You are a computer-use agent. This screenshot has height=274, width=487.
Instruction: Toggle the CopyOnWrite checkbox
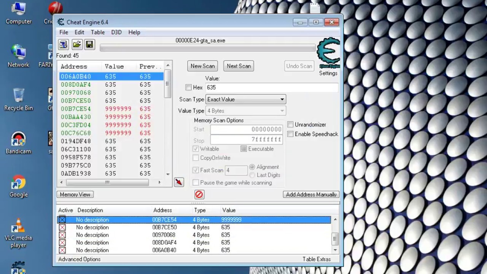[x=196, y=158]
